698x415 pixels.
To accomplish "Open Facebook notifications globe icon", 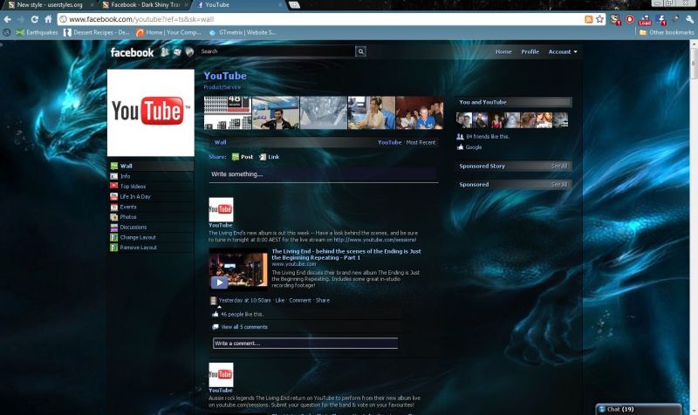I will tap(189, 52).
